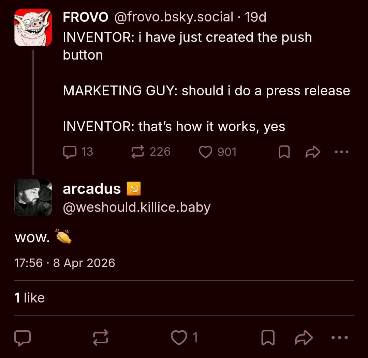Open FROVO's pig avatar profile picture
Viewport: 368px width, 358px height.
33,28
